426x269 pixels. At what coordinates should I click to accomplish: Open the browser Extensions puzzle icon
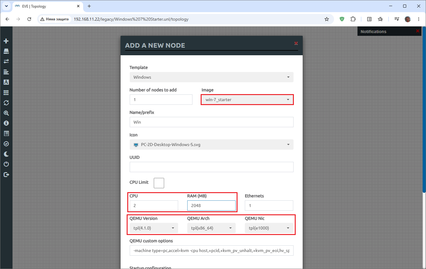pos(353,19)
